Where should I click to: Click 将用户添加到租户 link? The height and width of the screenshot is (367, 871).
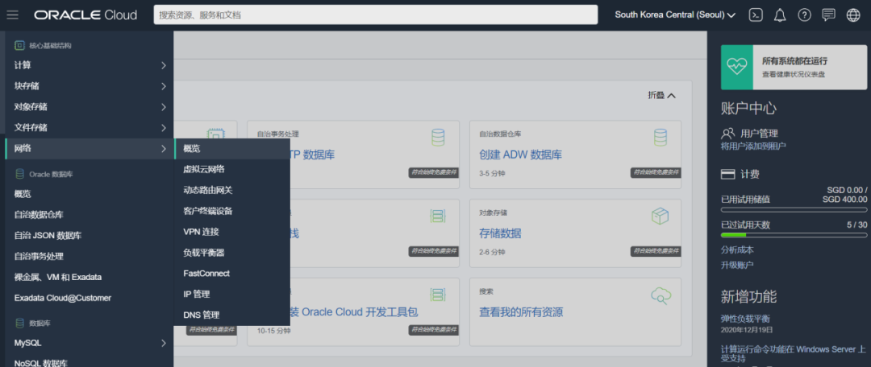(753, 146)
